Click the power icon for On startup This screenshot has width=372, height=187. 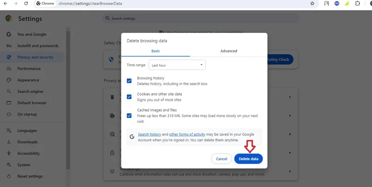pos(9,114)
